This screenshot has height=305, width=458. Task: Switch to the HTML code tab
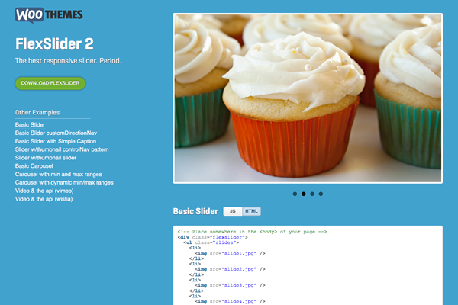click(251, 211)
